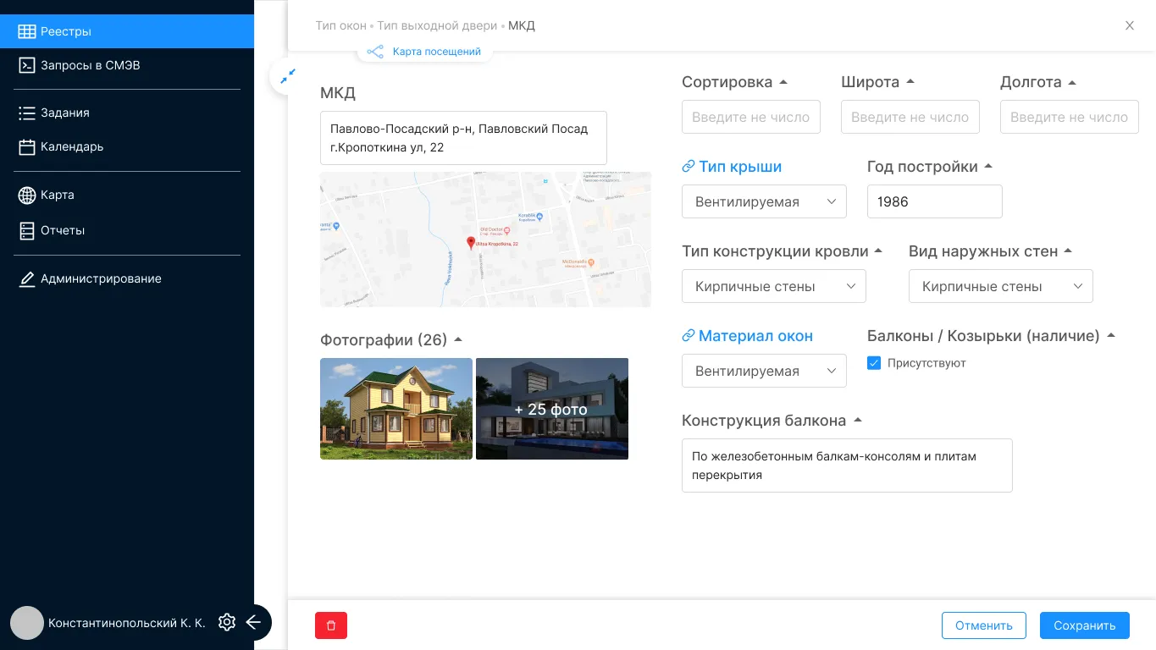Viewport: 1156px width, 650px height.
Task: Click the Год постройки field with 1986
Action: point(935,201)
